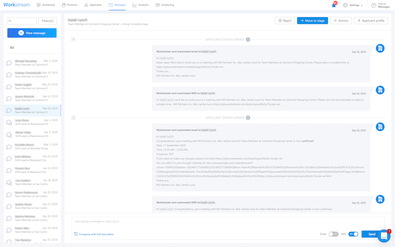Turn off the SMS toggle
The height and width of the screenshot is (247, 395).
353,234
